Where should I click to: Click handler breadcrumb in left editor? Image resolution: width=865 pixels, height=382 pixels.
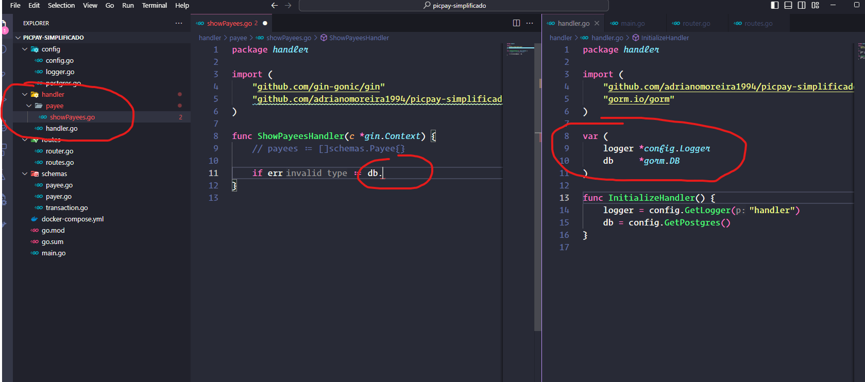210,38
